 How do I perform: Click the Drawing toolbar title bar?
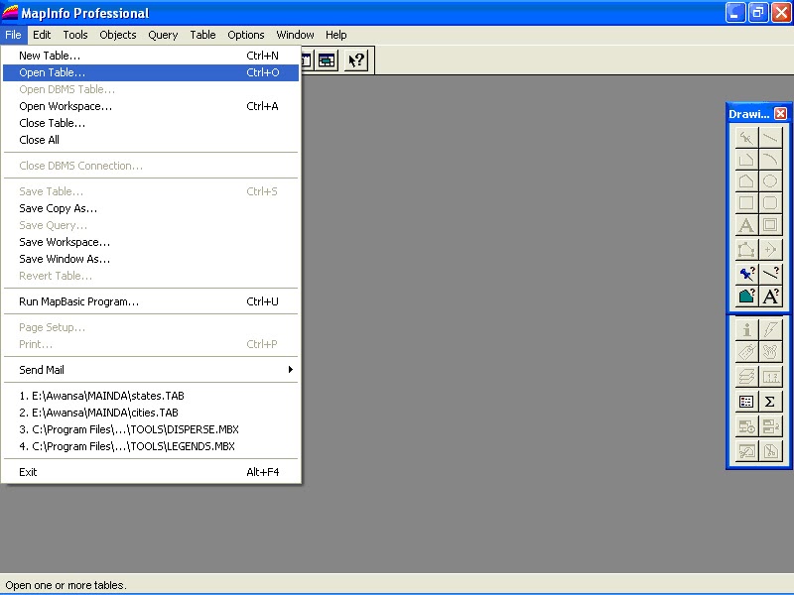[x=750, y=114]
